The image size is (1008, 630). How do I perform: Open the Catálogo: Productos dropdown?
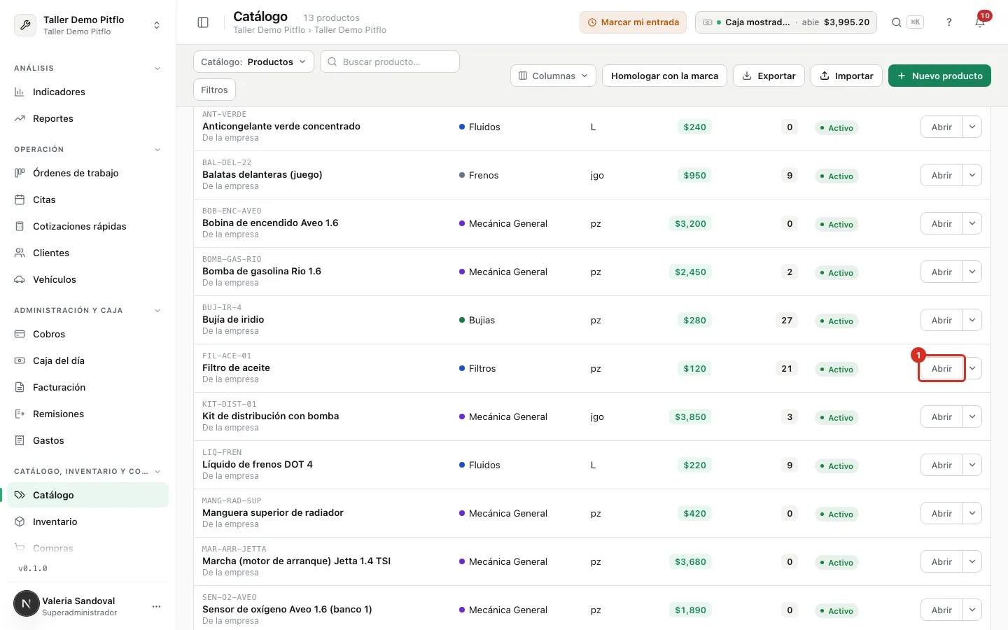(253, 62)
